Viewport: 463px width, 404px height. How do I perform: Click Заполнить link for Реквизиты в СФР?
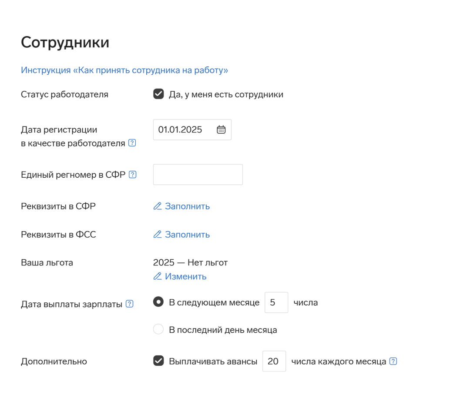coord(187,206)
